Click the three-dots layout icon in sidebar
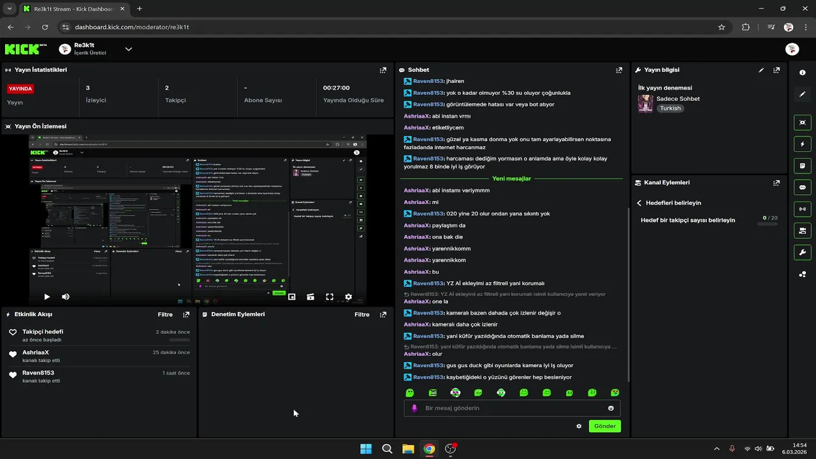The image size is (816, 459). [803, 275]
